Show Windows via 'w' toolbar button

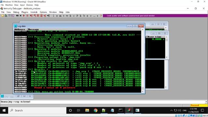coord(67,16)
